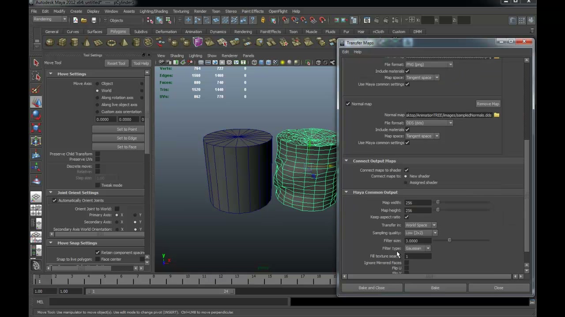The height and width of the screenshot is (317, 565).
Task: Collapse the Move Settings section
Action: [x=51, y=74]
